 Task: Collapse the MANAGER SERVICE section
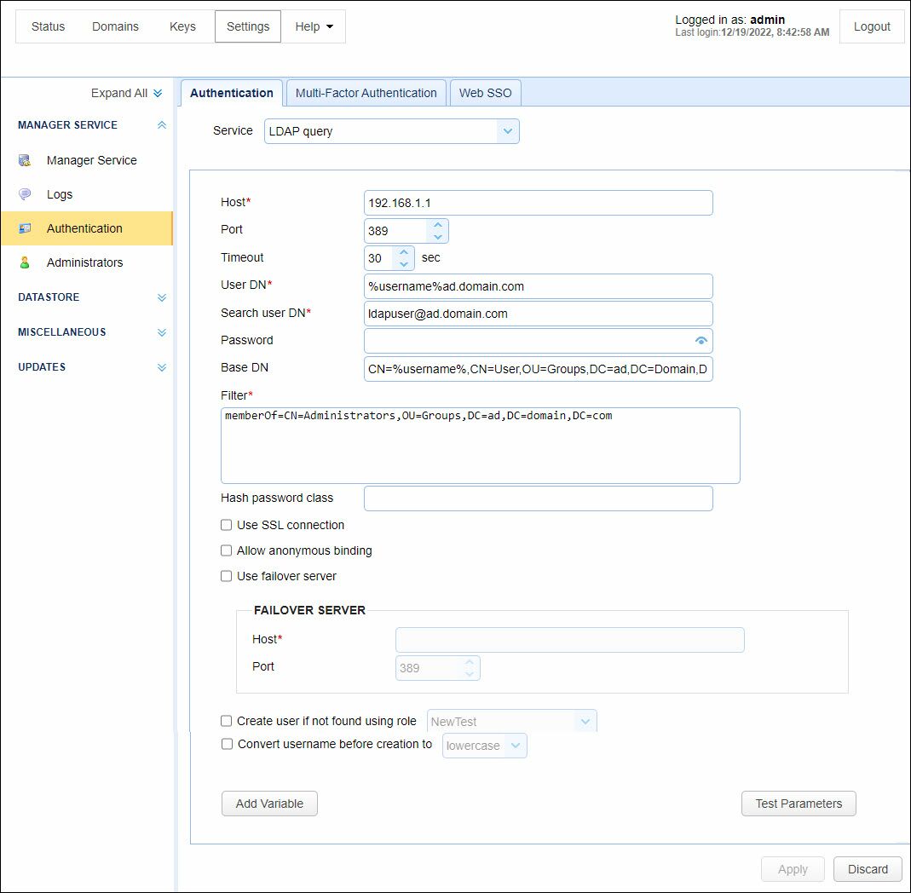162,125
